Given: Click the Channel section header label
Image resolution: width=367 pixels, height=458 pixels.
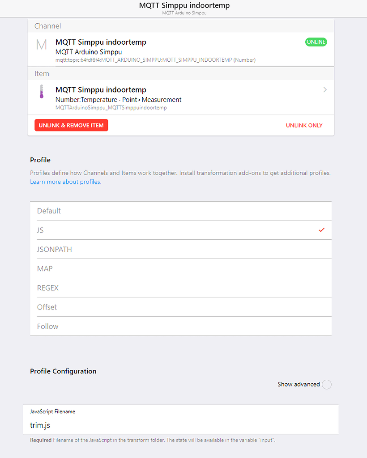Looking at the screenshot, I should (47, 26).
